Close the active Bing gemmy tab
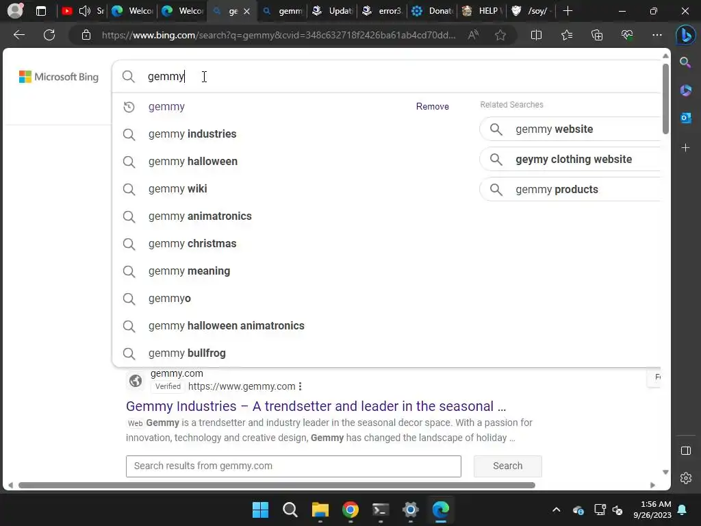 point(246,11)
